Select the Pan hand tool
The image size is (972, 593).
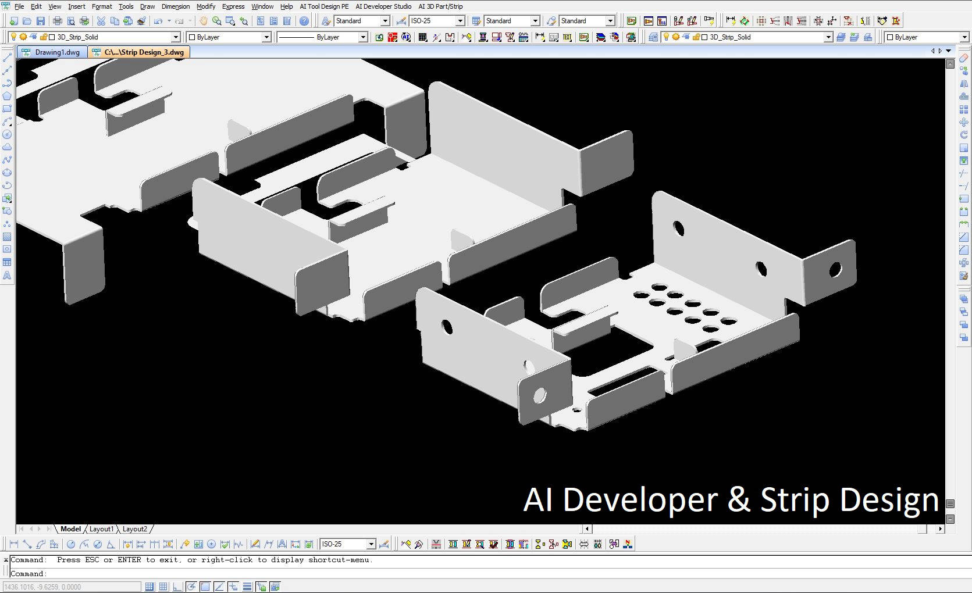(x=203, y=21)
